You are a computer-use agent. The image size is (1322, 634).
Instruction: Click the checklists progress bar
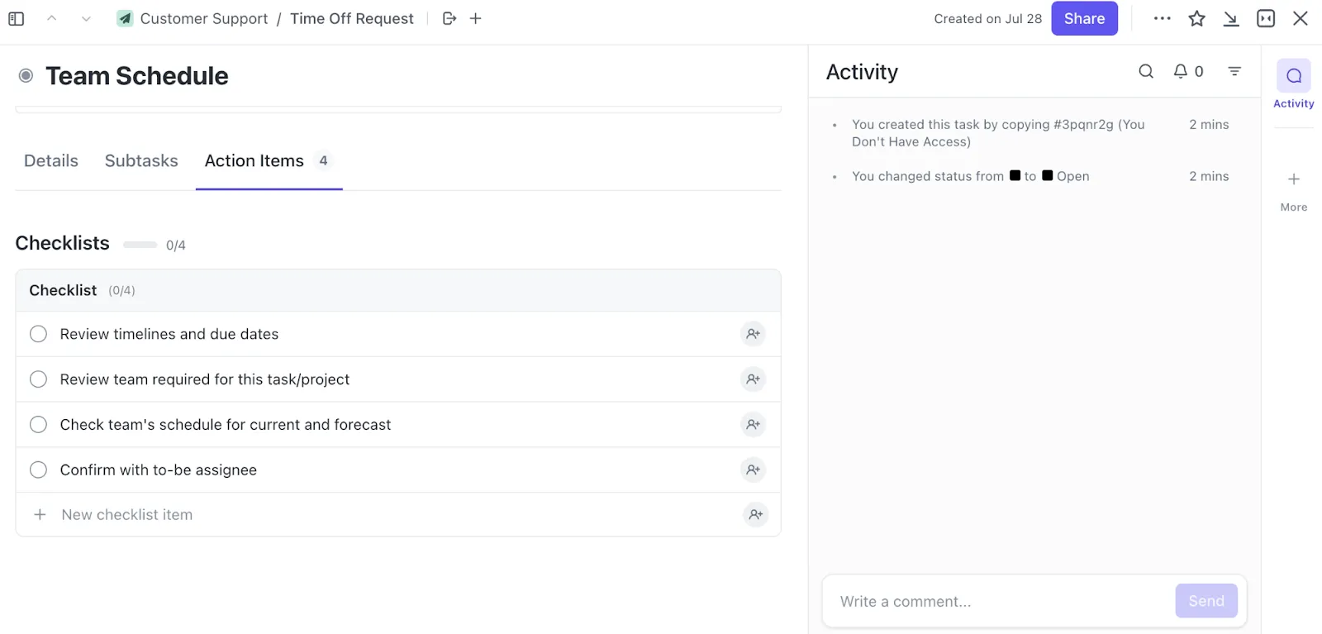(140, 245)
